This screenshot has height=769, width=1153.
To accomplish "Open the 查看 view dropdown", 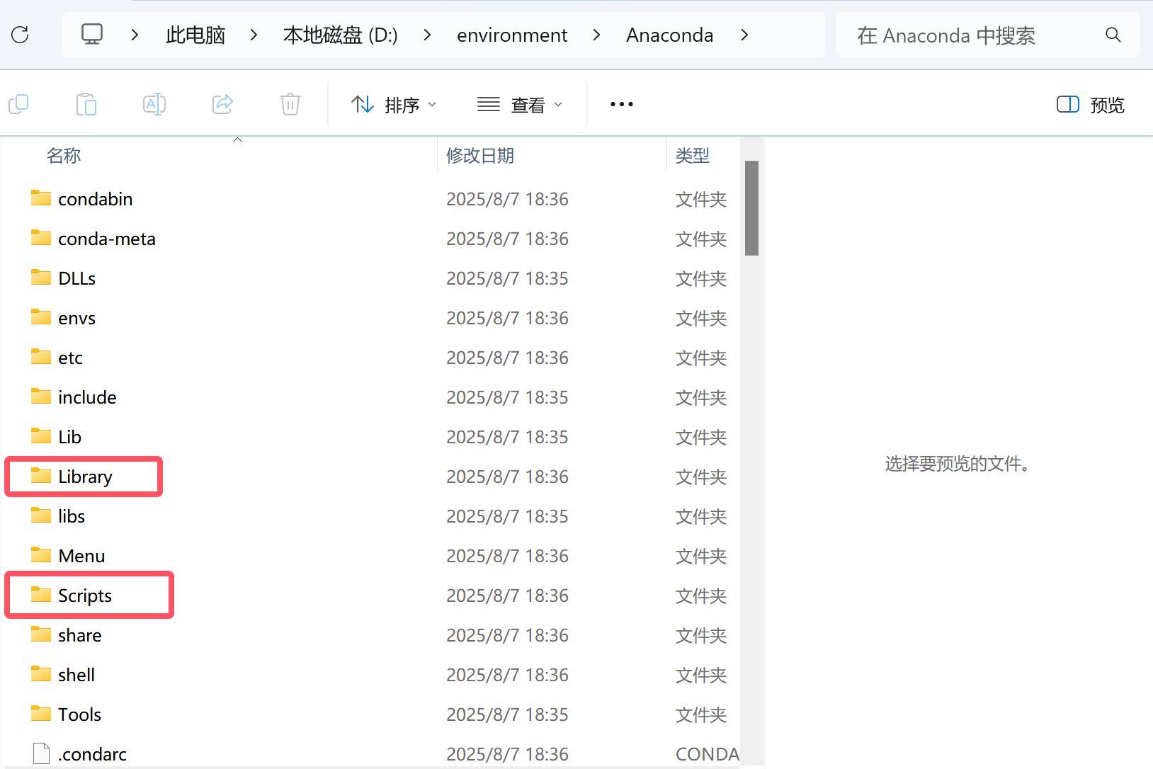I will (x=520, y=104).
